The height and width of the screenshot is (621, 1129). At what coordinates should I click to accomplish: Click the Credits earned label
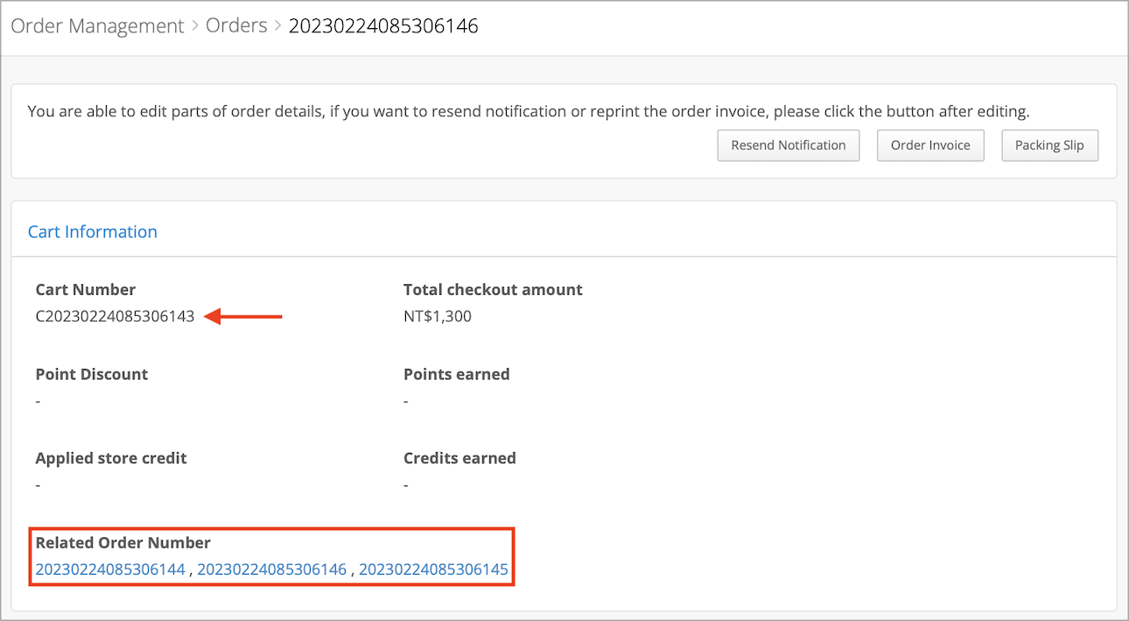[459, 458]
